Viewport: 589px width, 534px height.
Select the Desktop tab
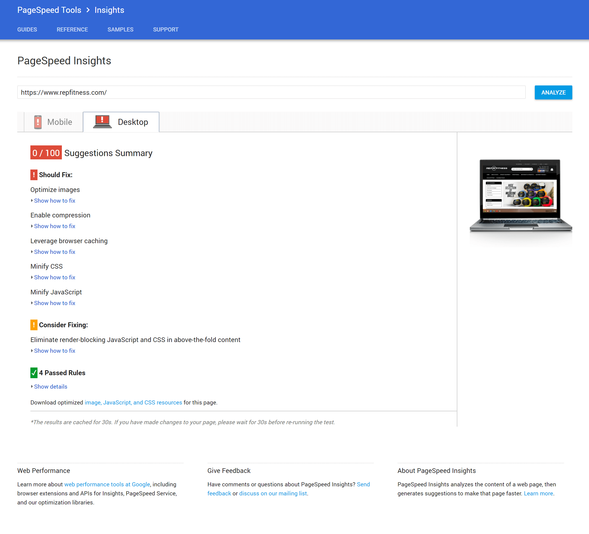point(121,122)
